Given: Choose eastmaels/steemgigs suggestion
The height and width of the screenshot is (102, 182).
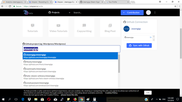Looking at the screenshot, I should (x=70, y=70).
